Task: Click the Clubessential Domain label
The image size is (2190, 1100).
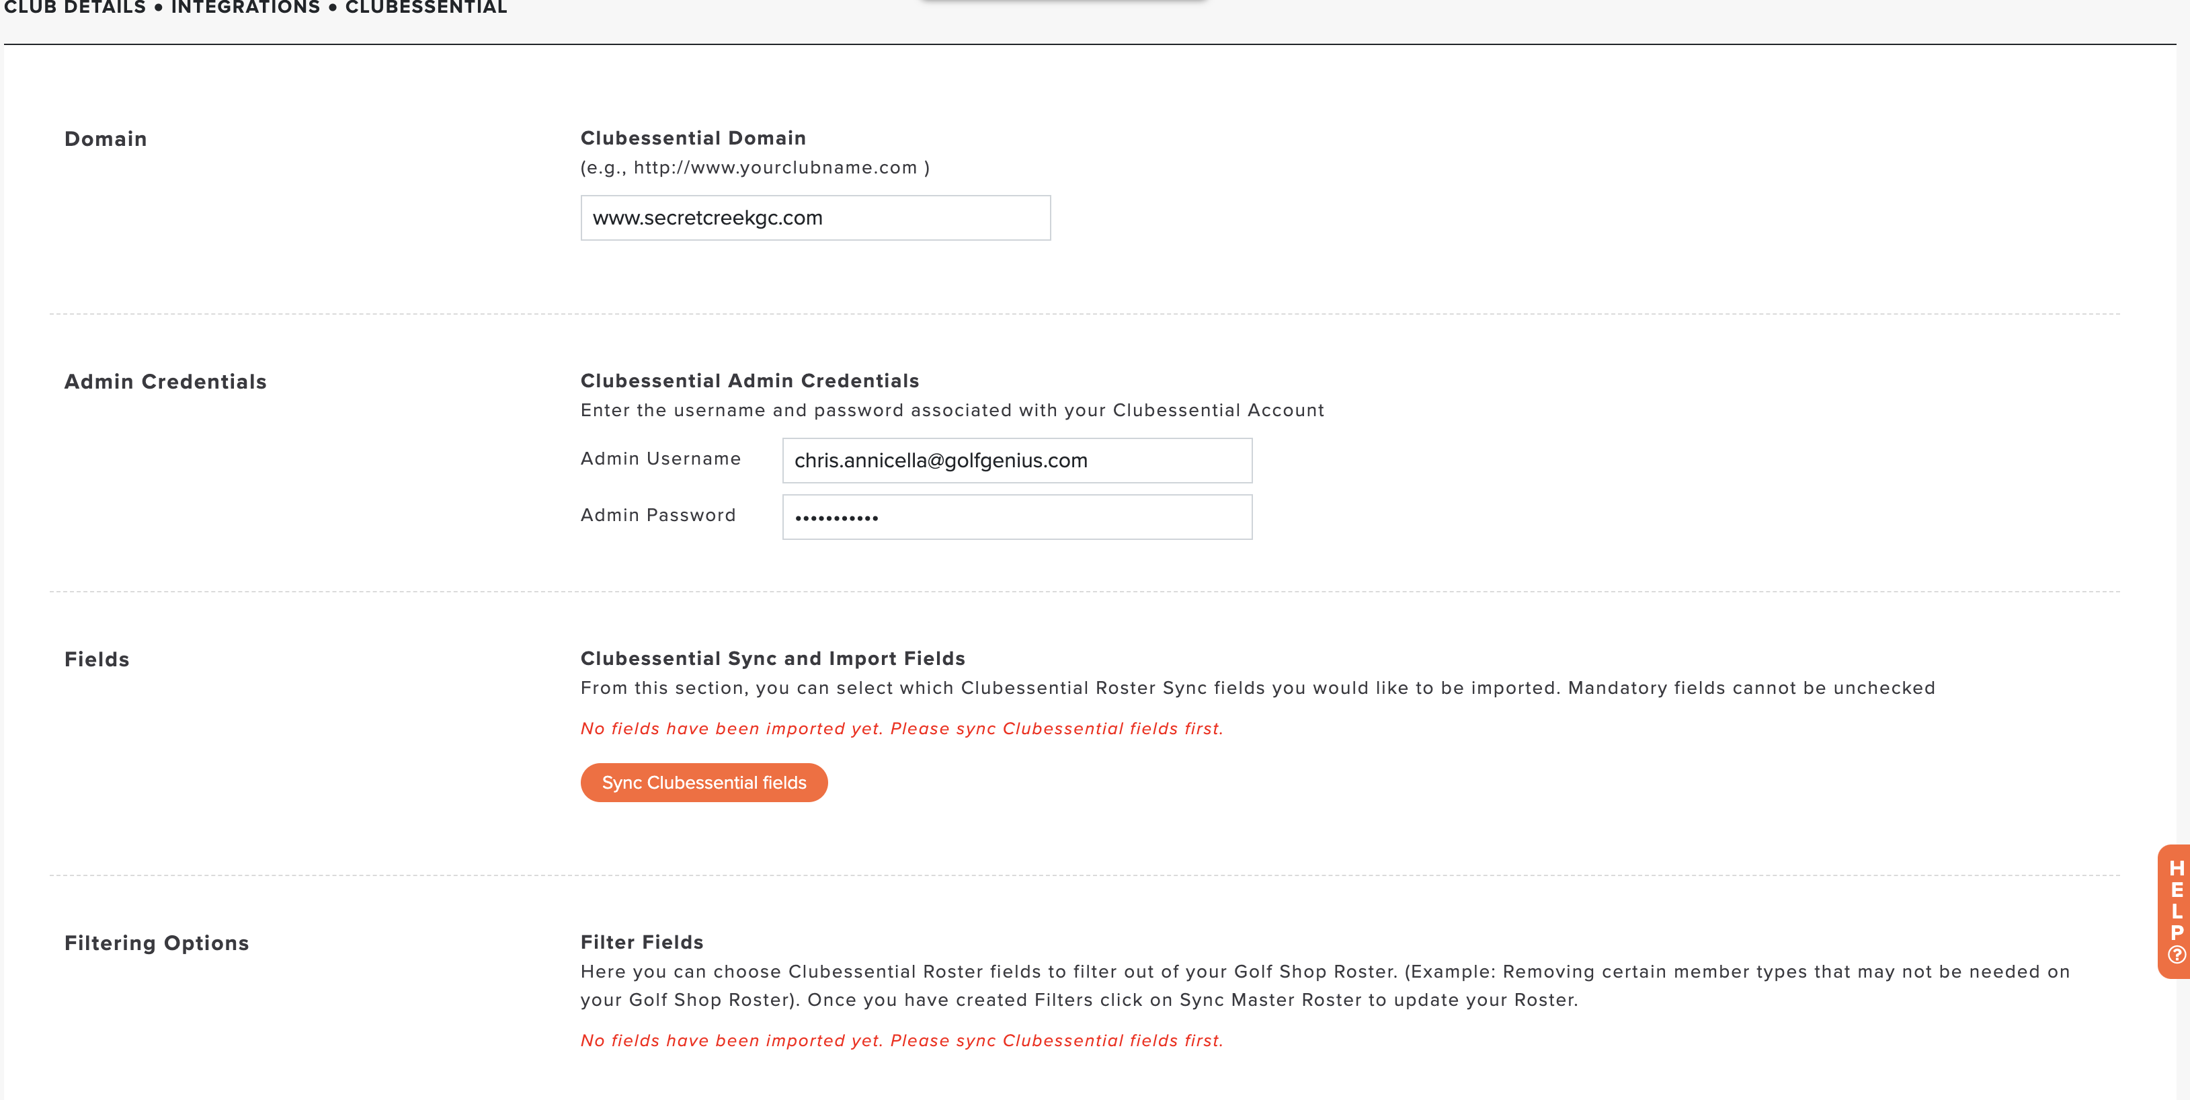Action: point(693,139)
